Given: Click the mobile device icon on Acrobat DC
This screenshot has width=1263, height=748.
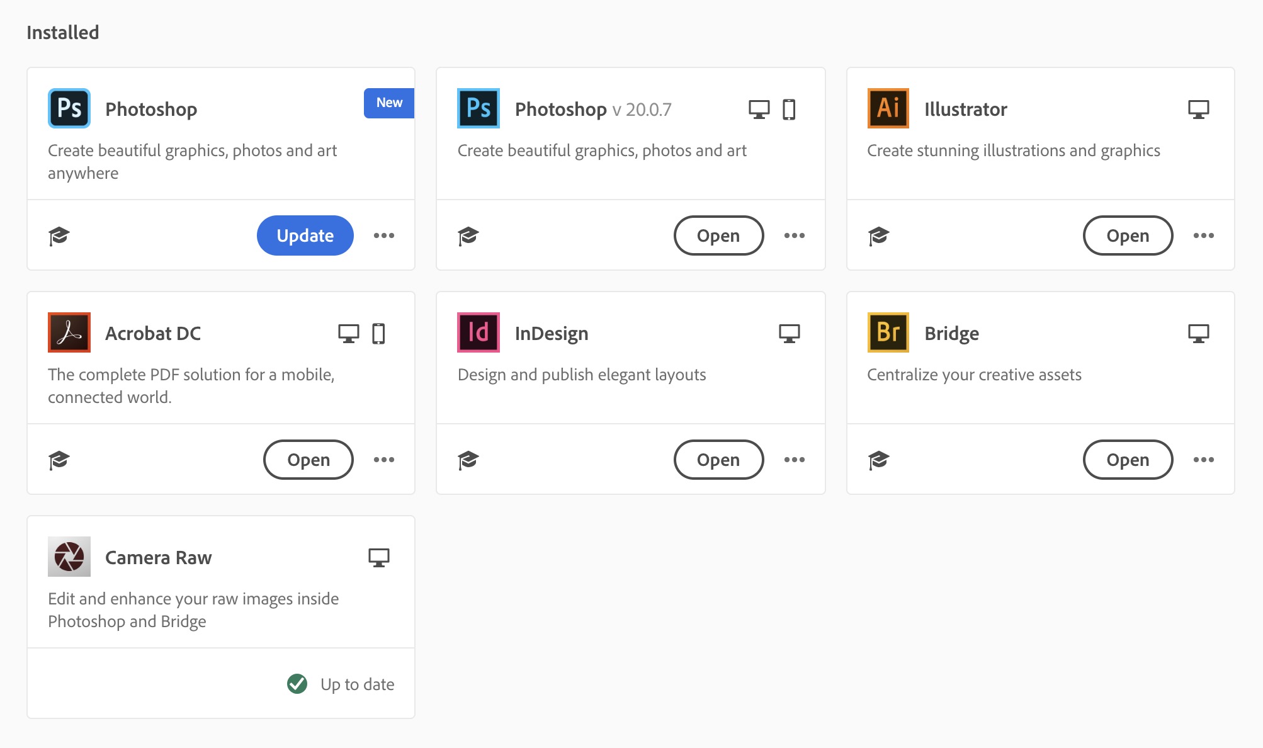Looking at the screenshot, I should [x=378, y=333].
